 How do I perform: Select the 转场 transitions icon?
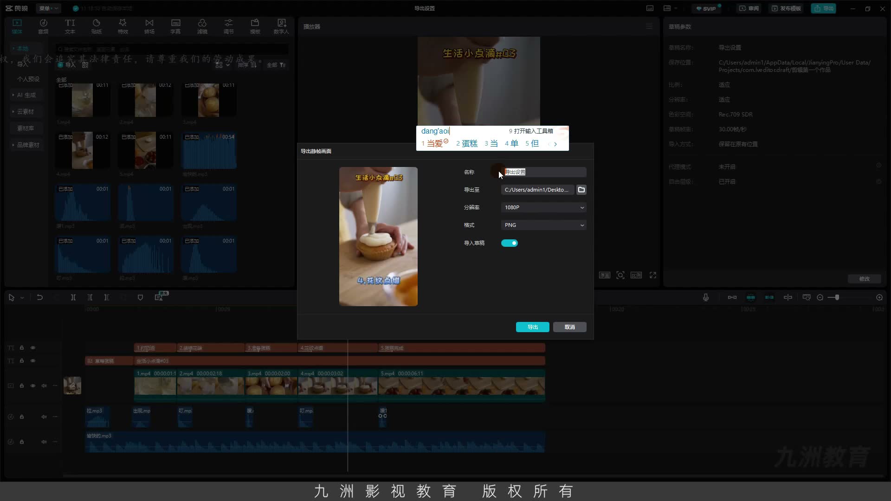(x=149, y=26)
